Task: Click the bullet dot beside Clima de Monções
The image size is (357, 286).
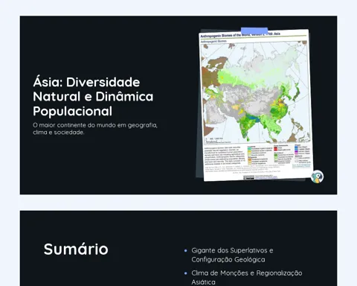Action: tap(186, 273)
